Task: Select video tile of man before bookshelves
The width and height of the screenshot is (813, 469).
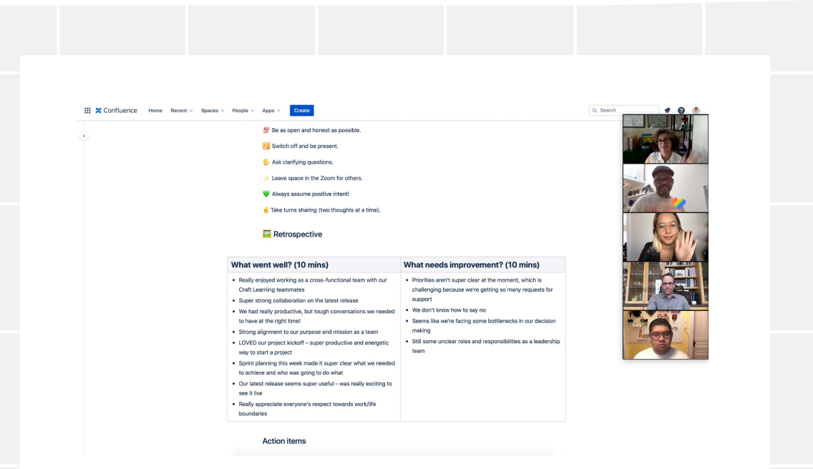Action: click(666, 285)
